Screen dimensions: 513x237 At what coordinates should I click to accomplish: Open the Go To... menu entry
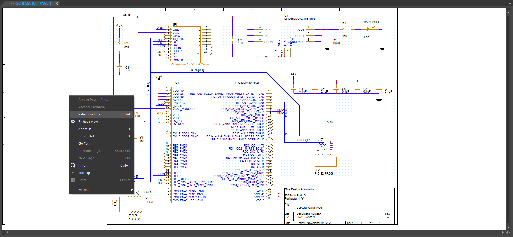84,143
